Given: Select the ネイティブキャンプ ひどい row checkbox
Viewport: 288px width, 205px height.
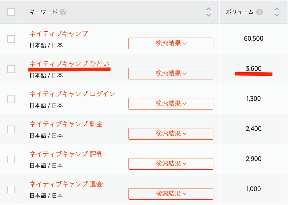Looking at the screenshot, I should tap(11, 69).
